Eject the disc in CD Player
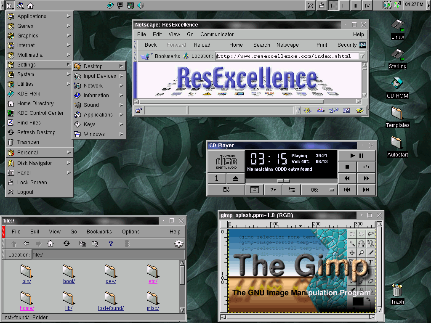The width and height of the screenshot is (431, 323). 235,178
